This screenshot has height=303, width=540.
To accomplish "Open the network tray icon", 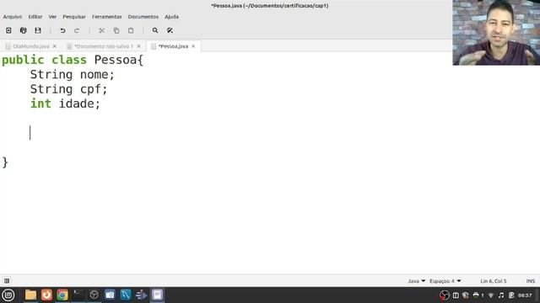I will [x=491, y=295].
